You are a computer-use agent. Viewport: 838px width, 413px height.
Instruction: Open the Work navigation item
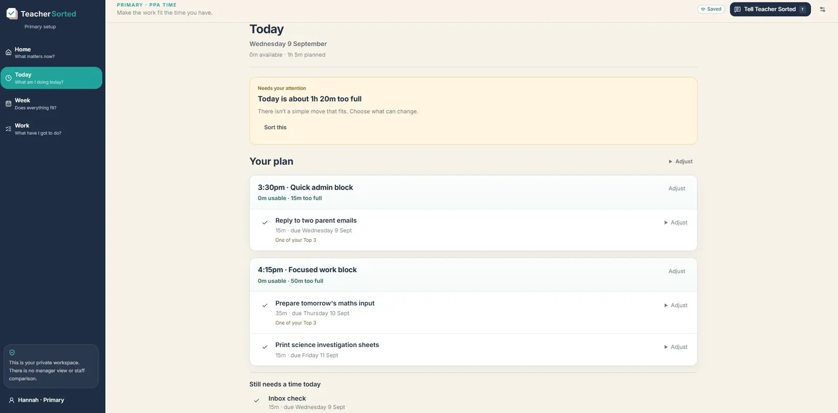[51, 129]
